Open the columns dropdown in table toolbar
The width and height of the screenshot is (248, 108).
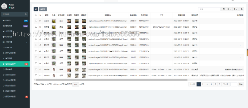point(229,9)
